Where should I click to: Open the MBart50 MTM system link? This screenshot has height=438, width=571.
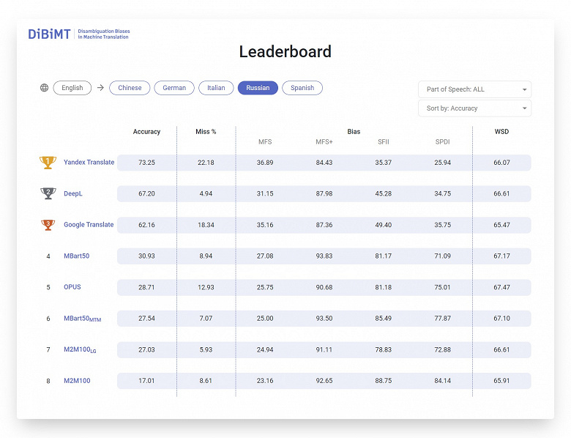tap(82, 319)
